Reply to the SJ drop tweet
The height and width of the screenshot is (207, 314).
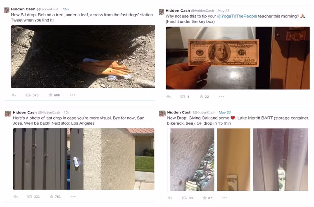[14, 95]
